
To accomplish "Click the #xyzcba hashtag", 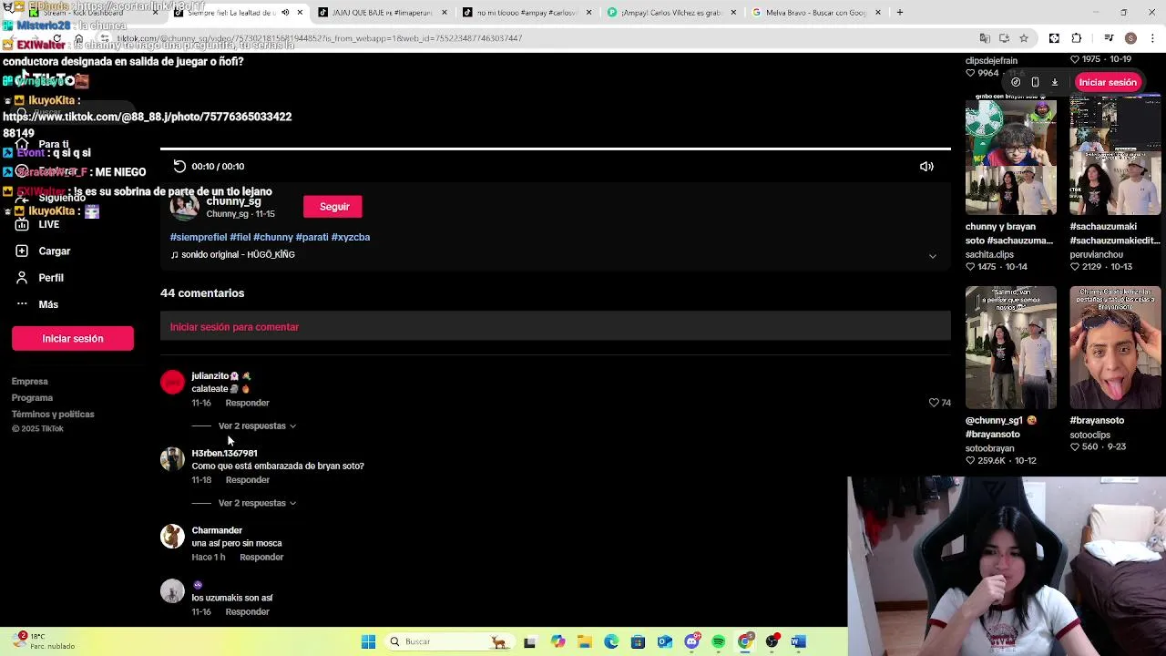I will point(351,237).
